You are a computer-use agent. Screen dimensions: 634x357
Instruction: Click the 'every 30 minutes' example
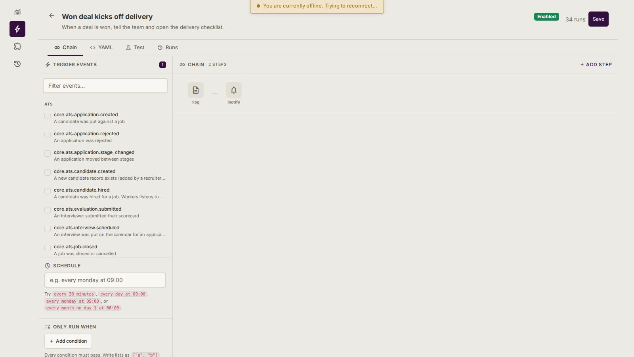pos(74,294)
